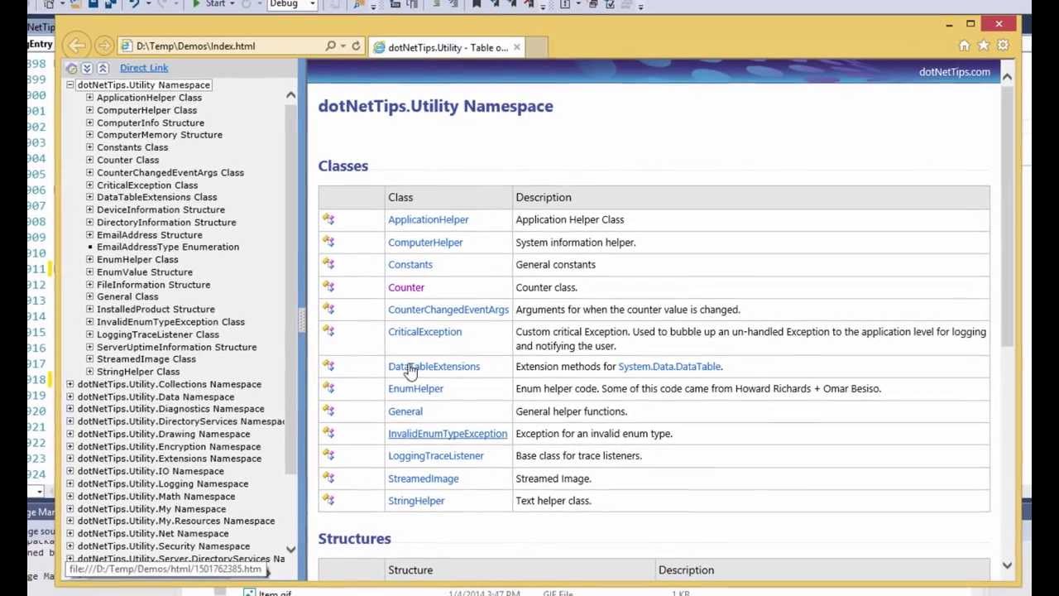Viewport: 1059px width, 596px height.
Task: Click the tree pane scroll-up arrow
Action: coord(290,96)
